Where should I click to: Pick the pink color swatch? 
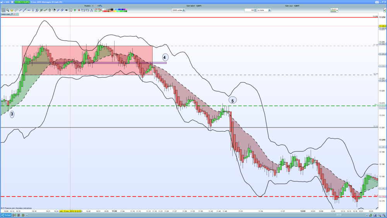(x=126, y=9)
